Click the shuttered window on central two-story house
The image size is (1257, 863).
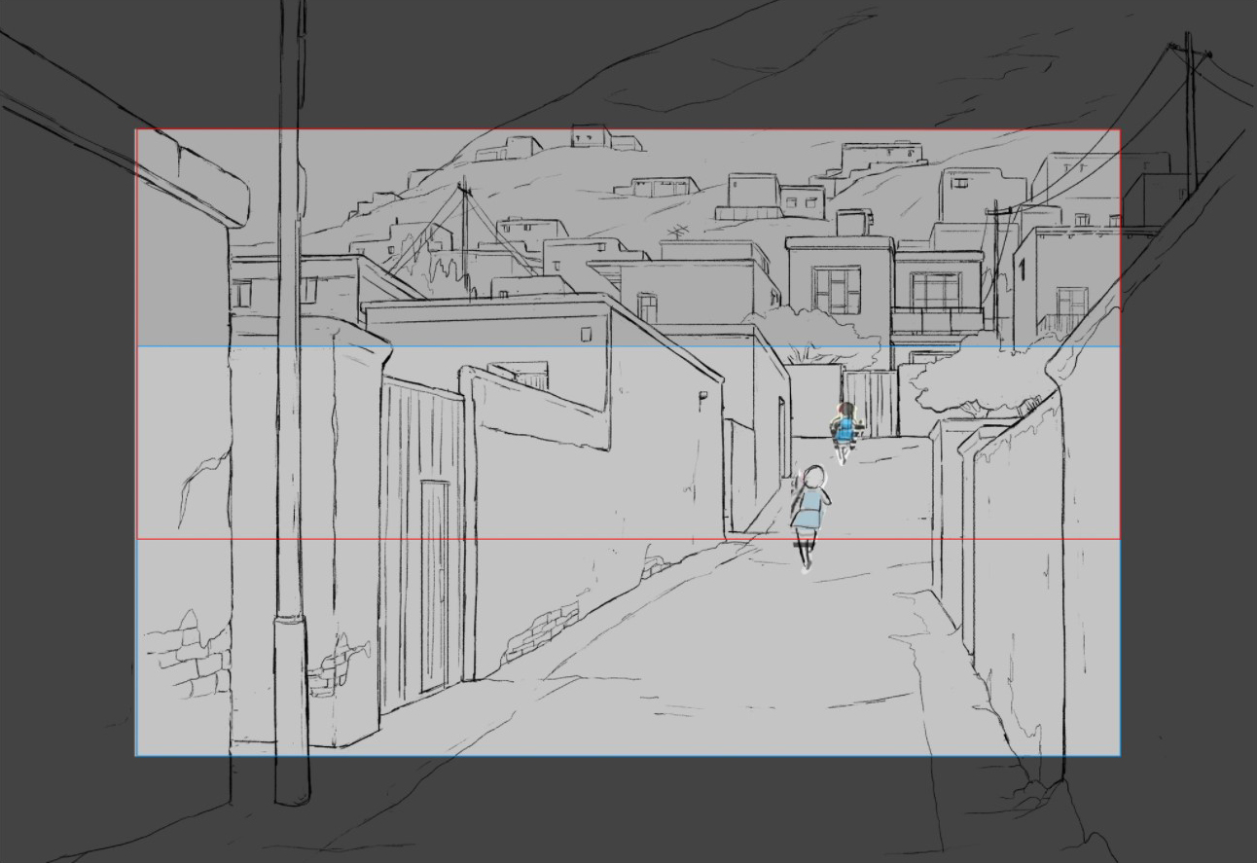point(837,290)
